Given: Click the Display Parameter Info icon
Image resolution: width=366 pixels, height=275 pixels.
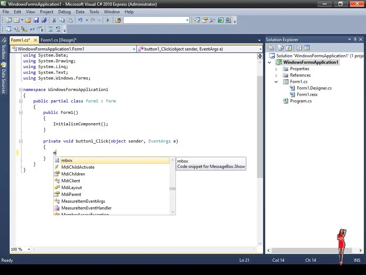Looking at the screenshot, I should (x=16, y=29).
